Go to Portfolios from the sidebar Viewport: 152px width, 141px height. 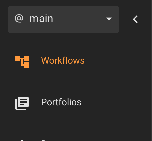tap(48, 103)
